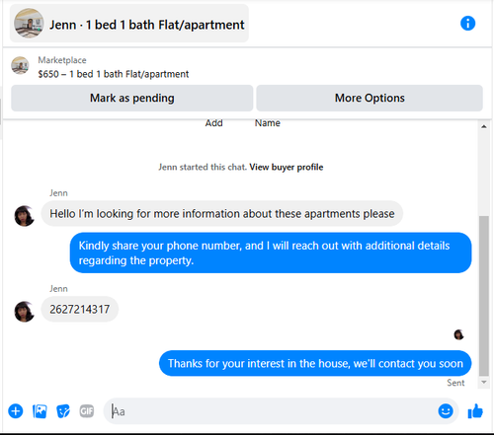The image size is (494, 435).
Task: Click the Mark as pending button
Action: pos(131,98)
